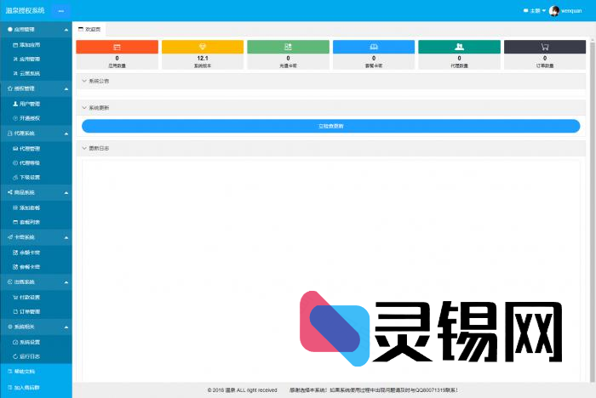Click the top-left system title logo text
596x398 pixels.
click(25, 11)
